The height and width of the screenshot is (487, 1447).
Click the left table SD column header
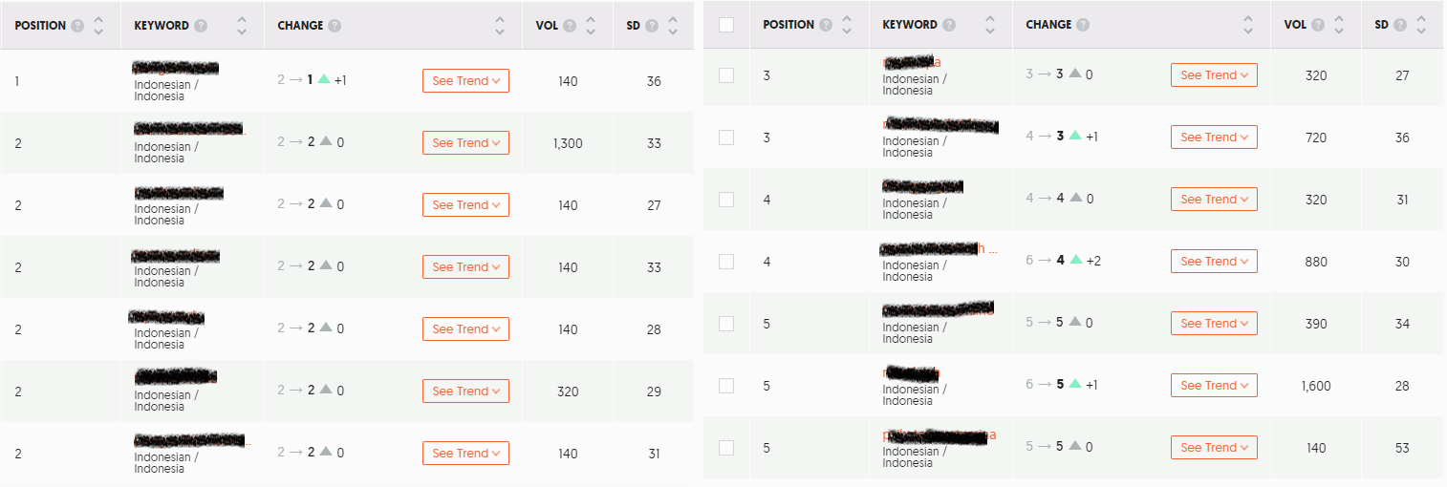(633, 26)
